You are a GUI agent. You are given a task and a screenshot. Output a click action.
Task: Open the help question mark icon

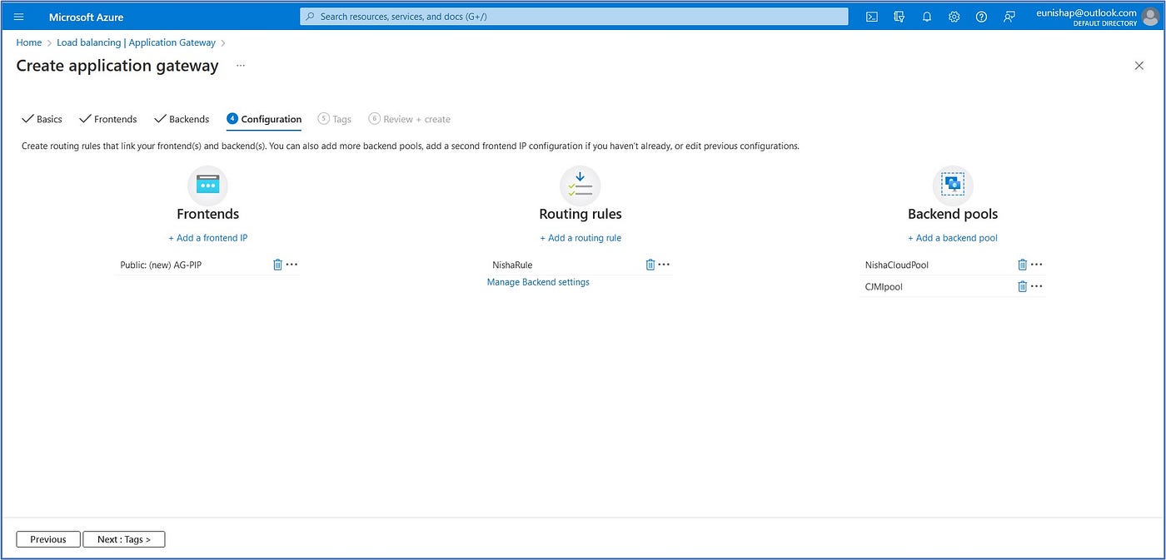click(x=980, y=16)
